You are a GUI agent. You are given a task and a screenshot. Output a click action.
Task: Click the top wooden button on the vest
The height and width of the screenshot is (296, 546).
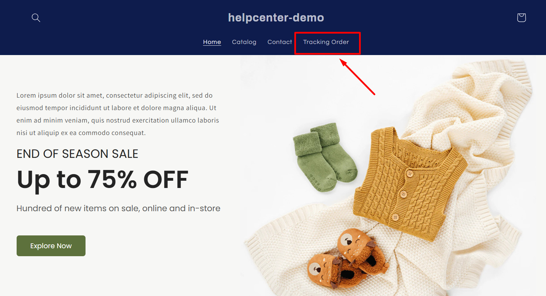[x=410, y=173]
